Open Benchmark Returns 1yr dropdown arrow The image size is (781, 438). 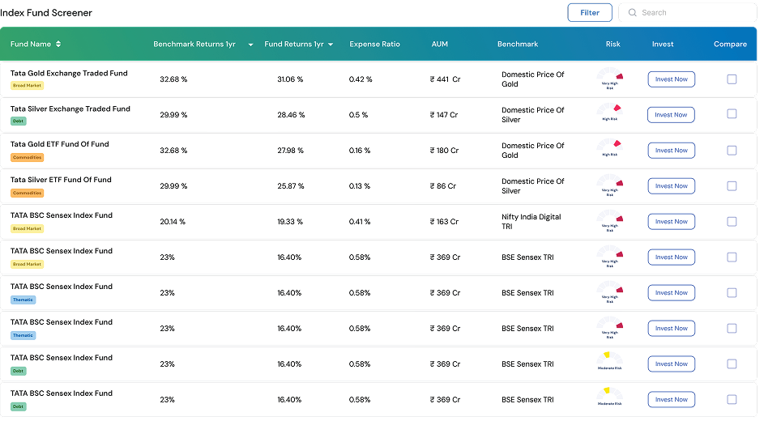coord(250,45)
